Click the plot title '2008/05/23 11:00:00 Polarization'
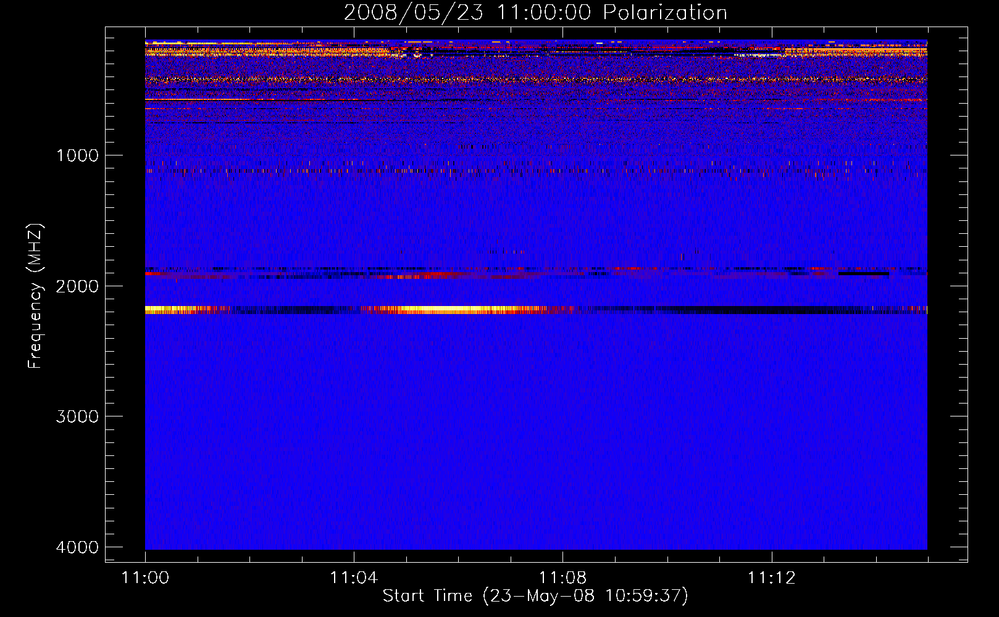 (x=535, y=12)
